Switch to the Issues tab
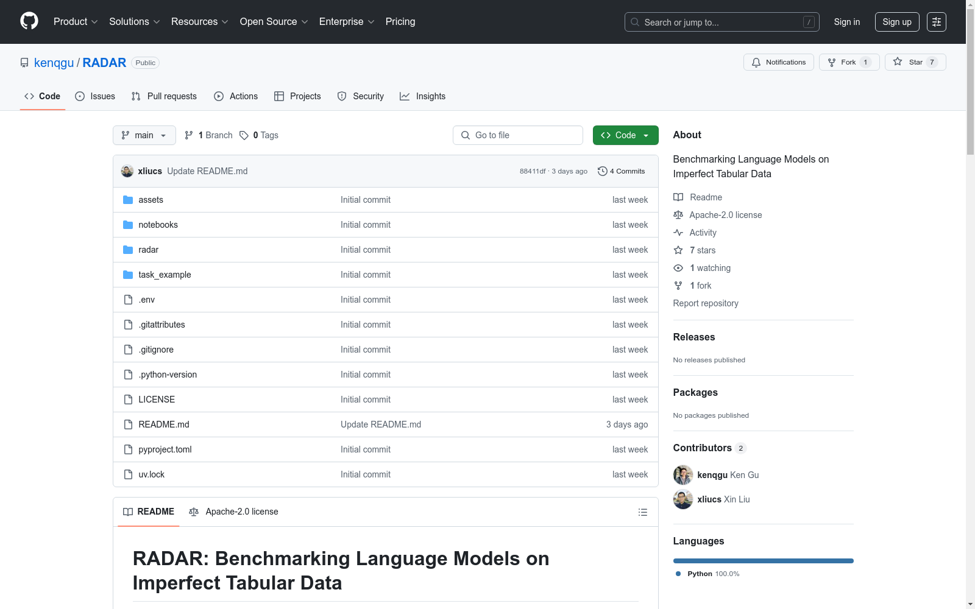Viewport: 975px width, 609px height. 95,96
